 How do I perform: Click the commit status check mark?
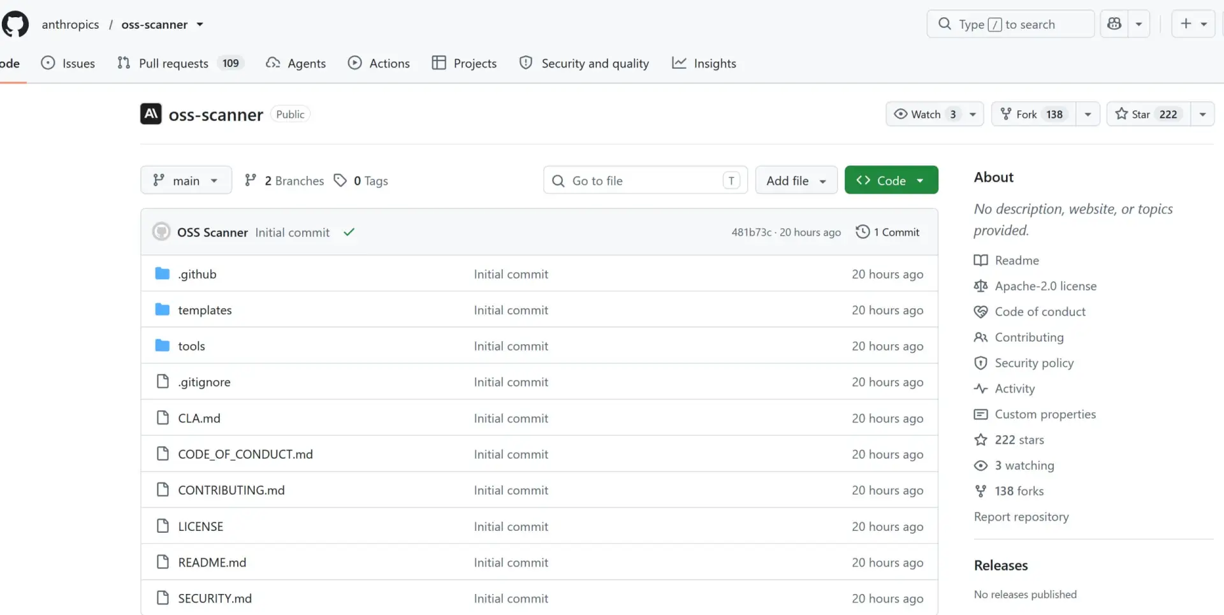coord(349,232)
